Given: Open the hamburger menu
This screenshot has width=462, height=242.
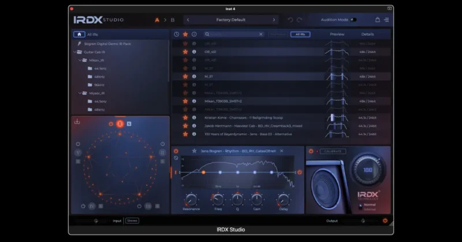Looking at the screenshot, I should (x=386, y=20).
